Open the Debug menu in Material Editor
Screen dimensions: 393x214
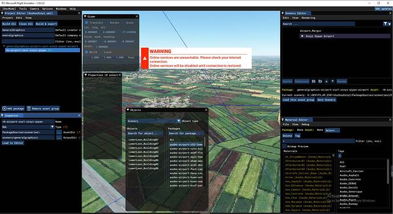point(305,124)
